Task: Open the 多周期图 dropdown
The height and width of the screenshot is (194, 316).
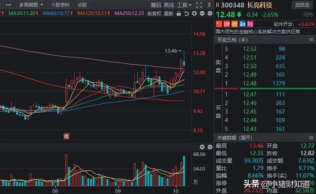Action: [31, 5]
